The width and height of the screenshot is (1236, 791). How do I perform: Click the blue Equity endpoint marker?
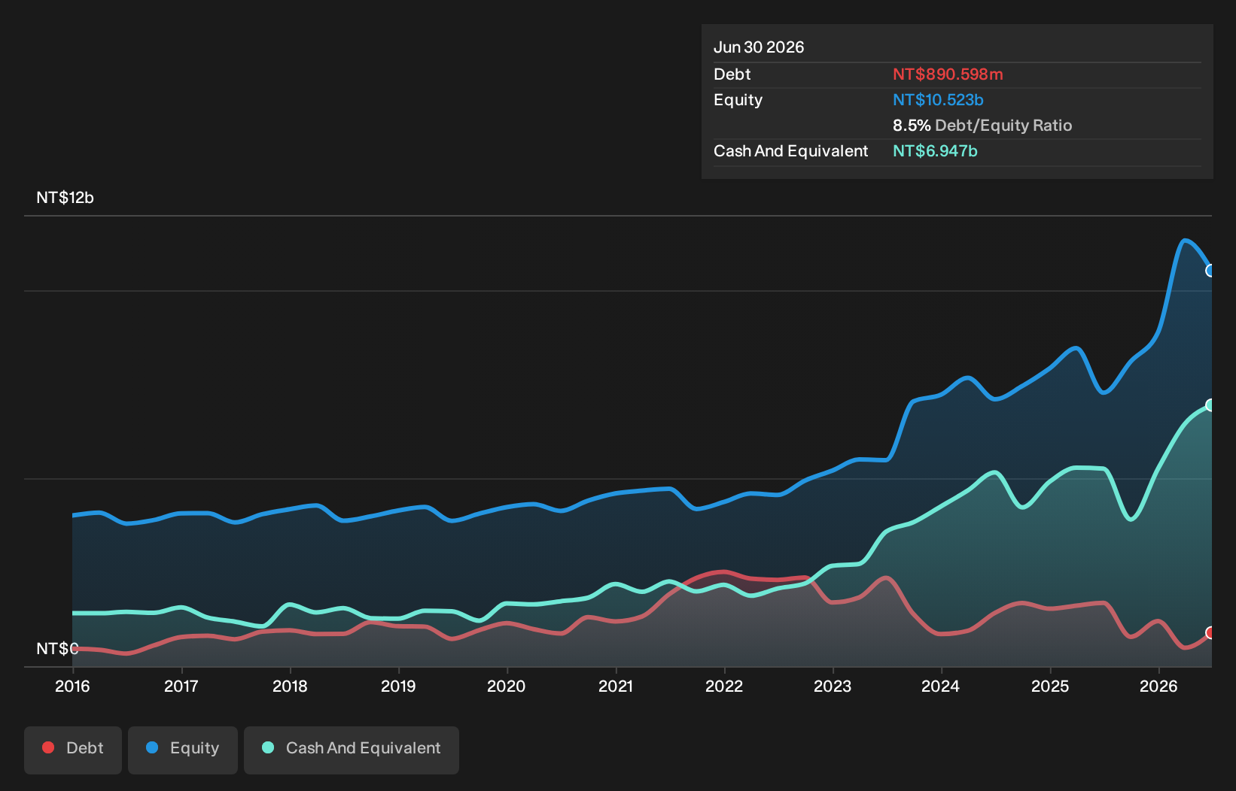click(1210, 271)
